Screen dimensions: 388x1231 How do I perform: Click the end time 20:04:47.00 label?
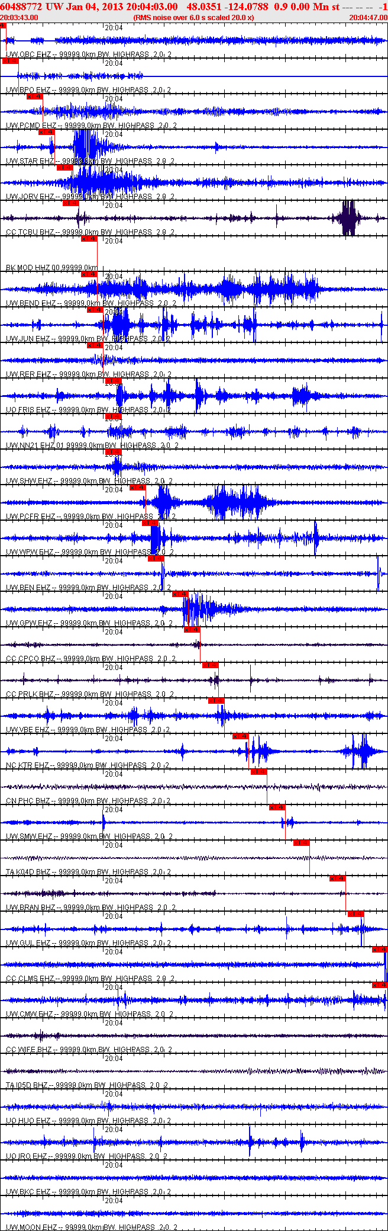368,18
